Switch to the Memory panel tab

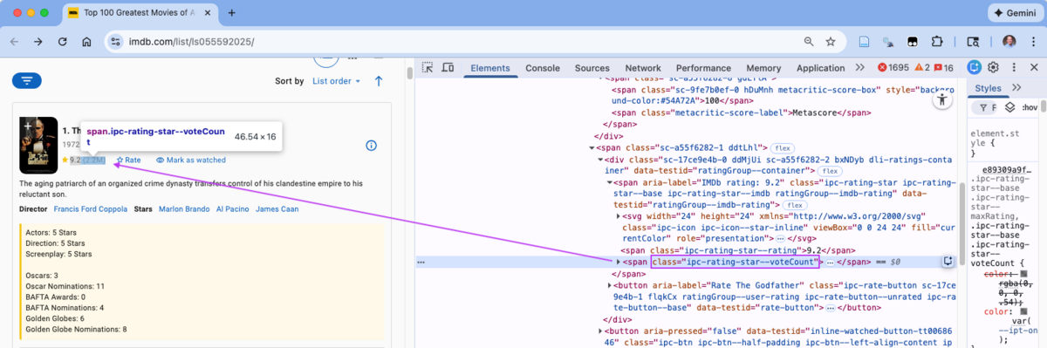coord(763,68)
